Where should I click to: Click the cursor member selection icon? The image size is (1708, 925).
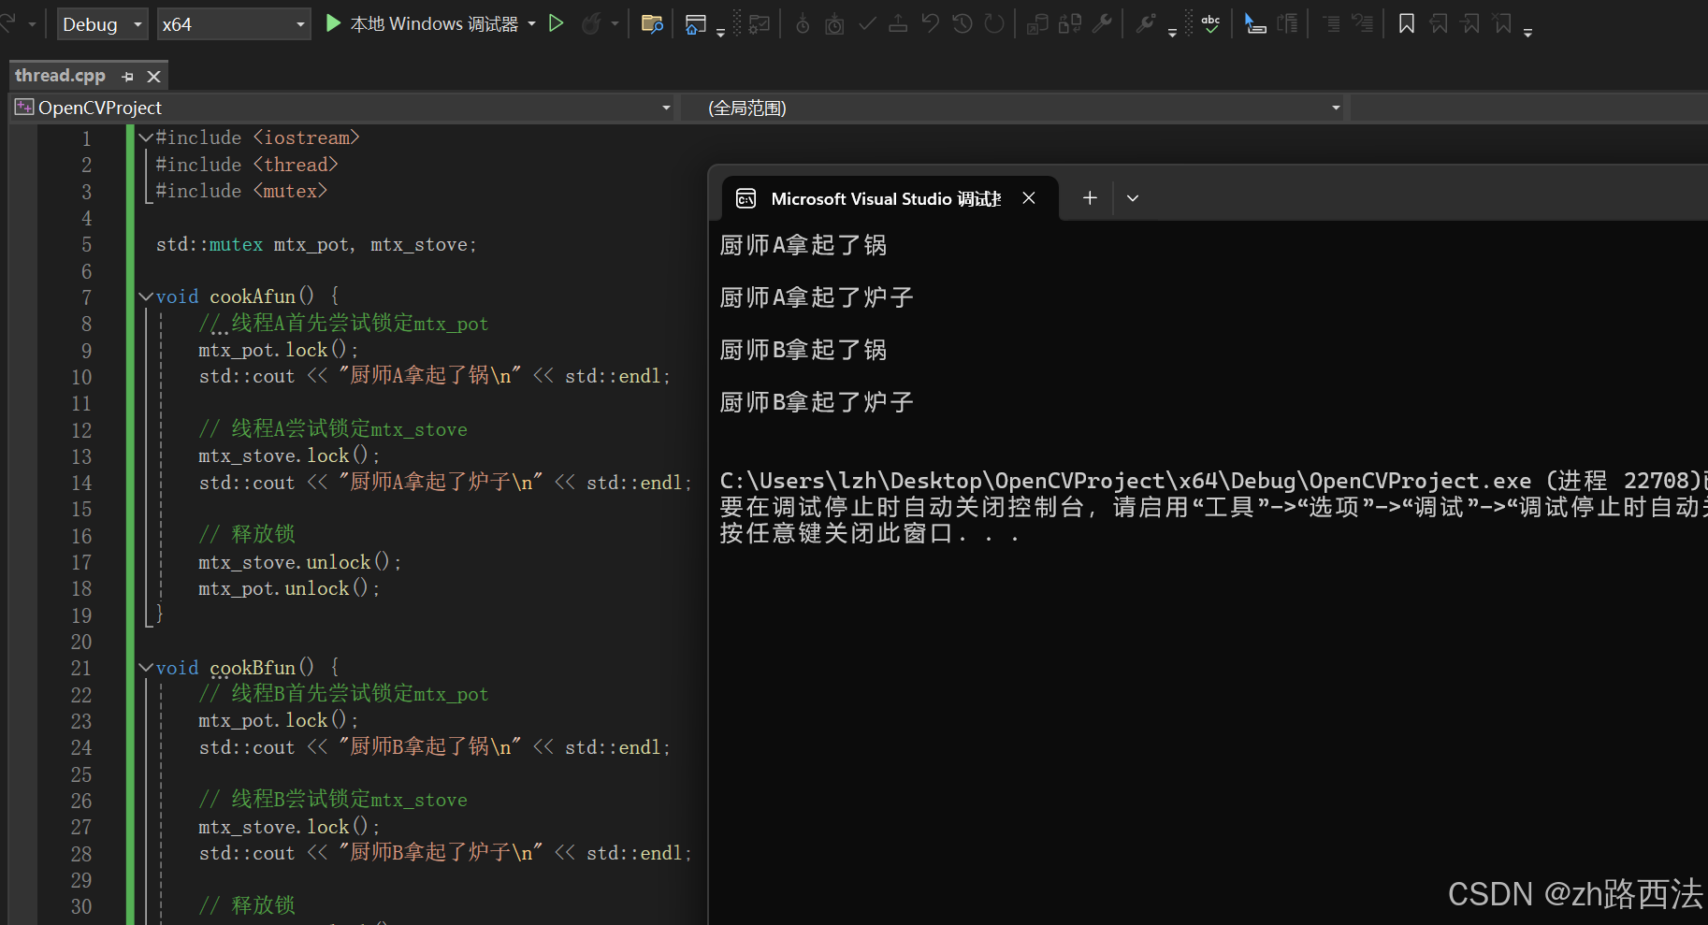[1255, 23]
